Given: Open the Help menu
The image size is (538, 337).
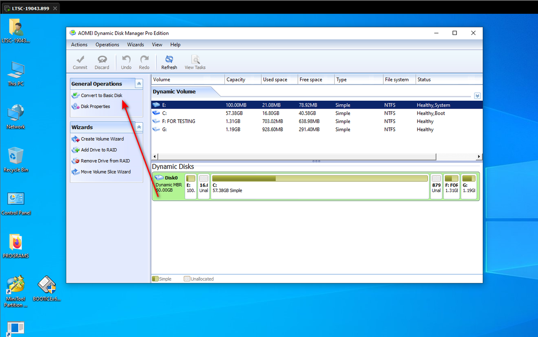Looking at the screenshot, I should 176,45.
